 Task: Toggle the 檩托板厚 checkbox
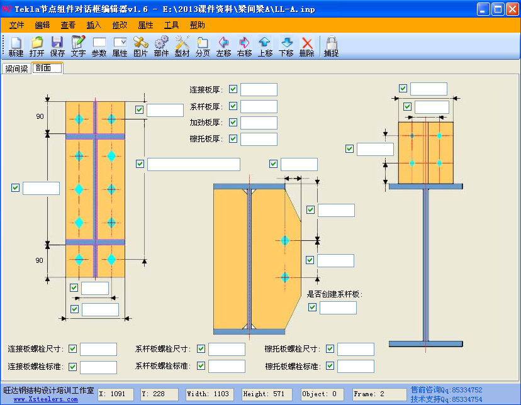pyautogui.click(x=233, y=138)
